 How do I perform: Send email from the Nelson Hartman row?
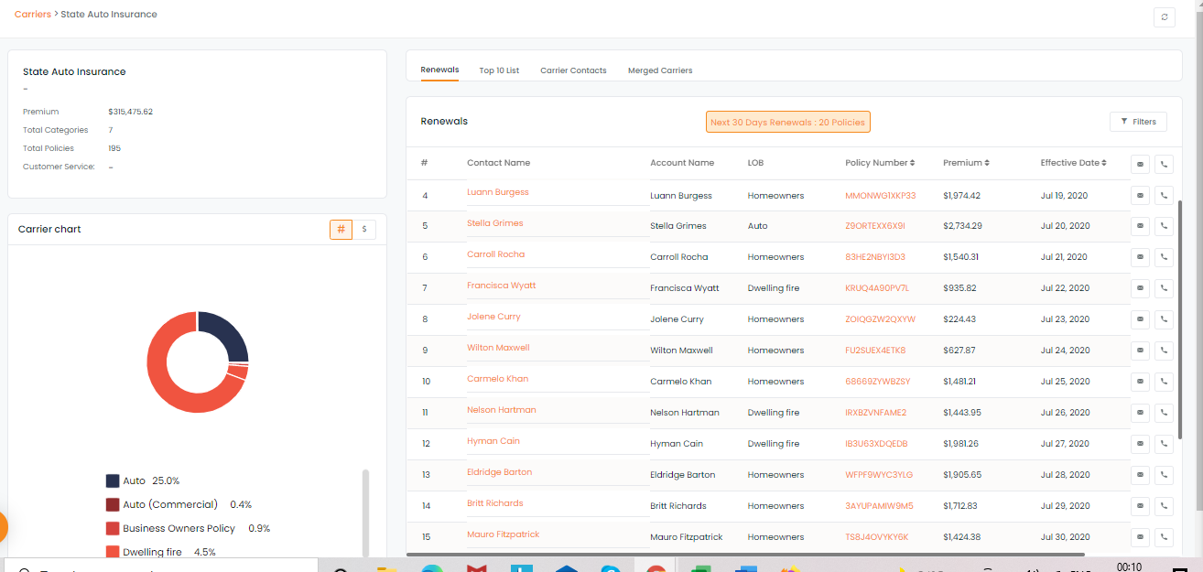click(x=1141, y=413)
